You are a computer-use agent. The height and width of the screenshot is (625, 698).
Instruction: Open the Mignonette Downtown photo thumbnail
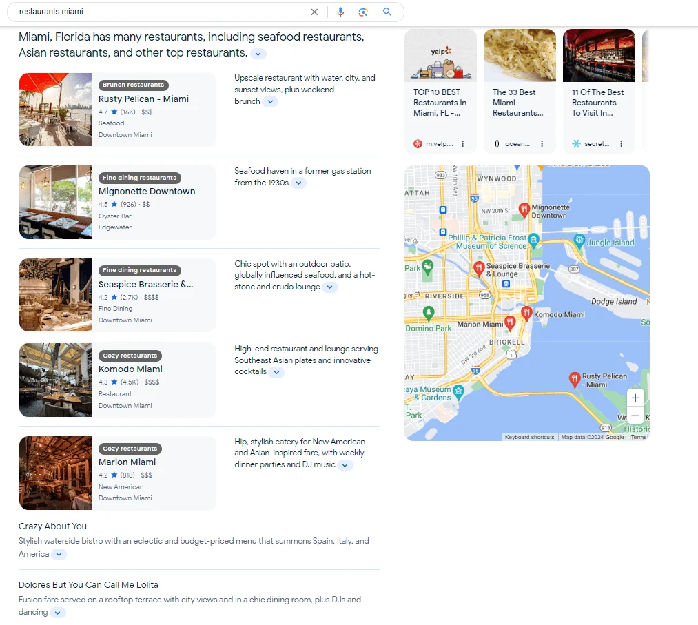[x=55, y=202]
